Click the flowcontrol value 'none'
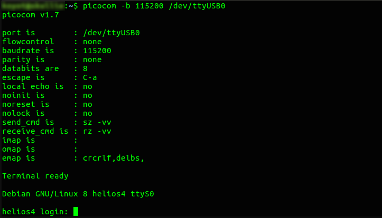This screenshot has width=382, height=218. click(92, 42)
